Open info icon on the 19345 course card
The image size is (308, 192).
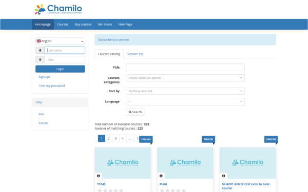click(99, 176)
